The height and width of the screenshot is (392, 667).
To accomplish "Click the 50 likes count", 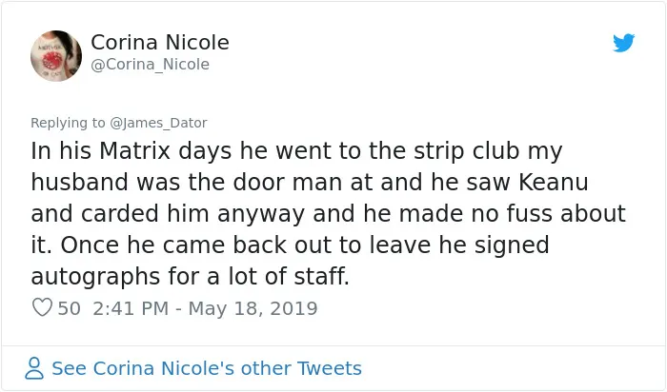I will pyautogui.click(x=69, y=308).
